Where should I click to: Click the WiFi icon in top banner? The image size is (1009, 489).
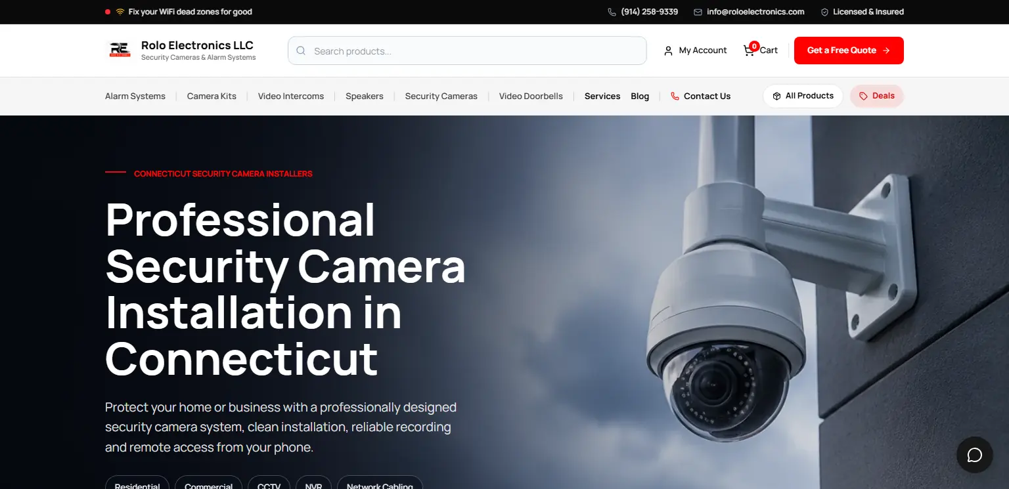[120, 12]
